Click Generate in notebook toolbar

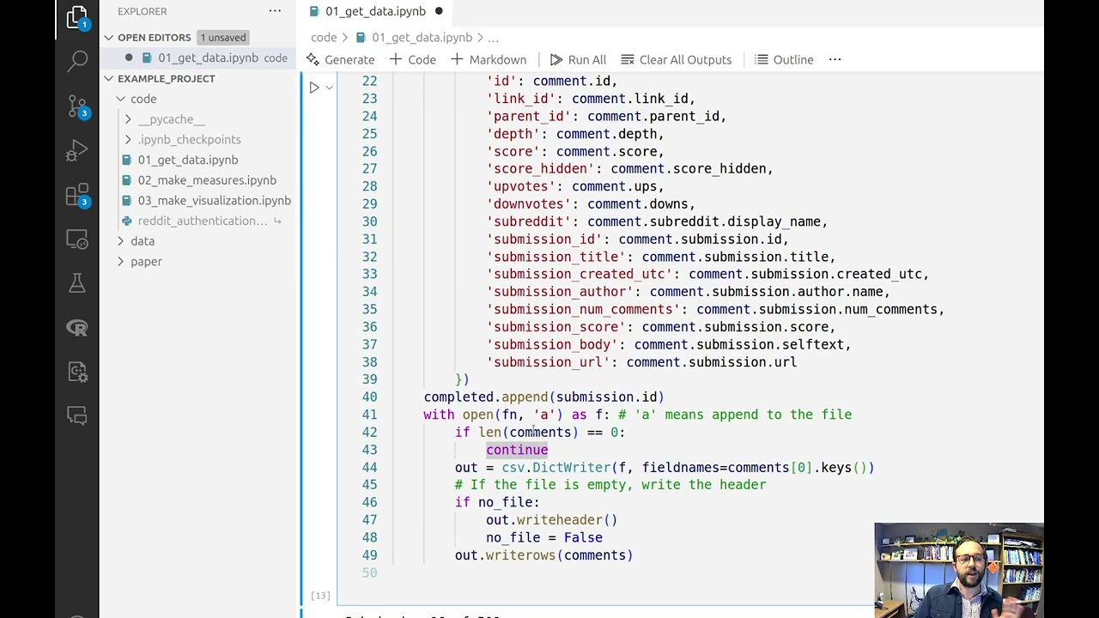click(340, 60)
